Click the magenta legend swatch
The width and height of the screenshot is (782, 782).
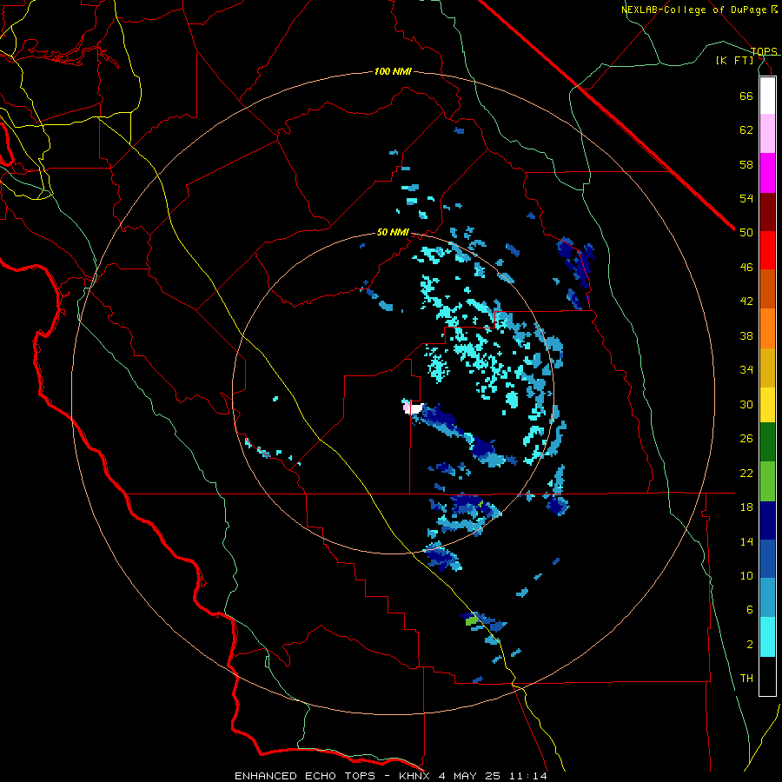[767, 173]
